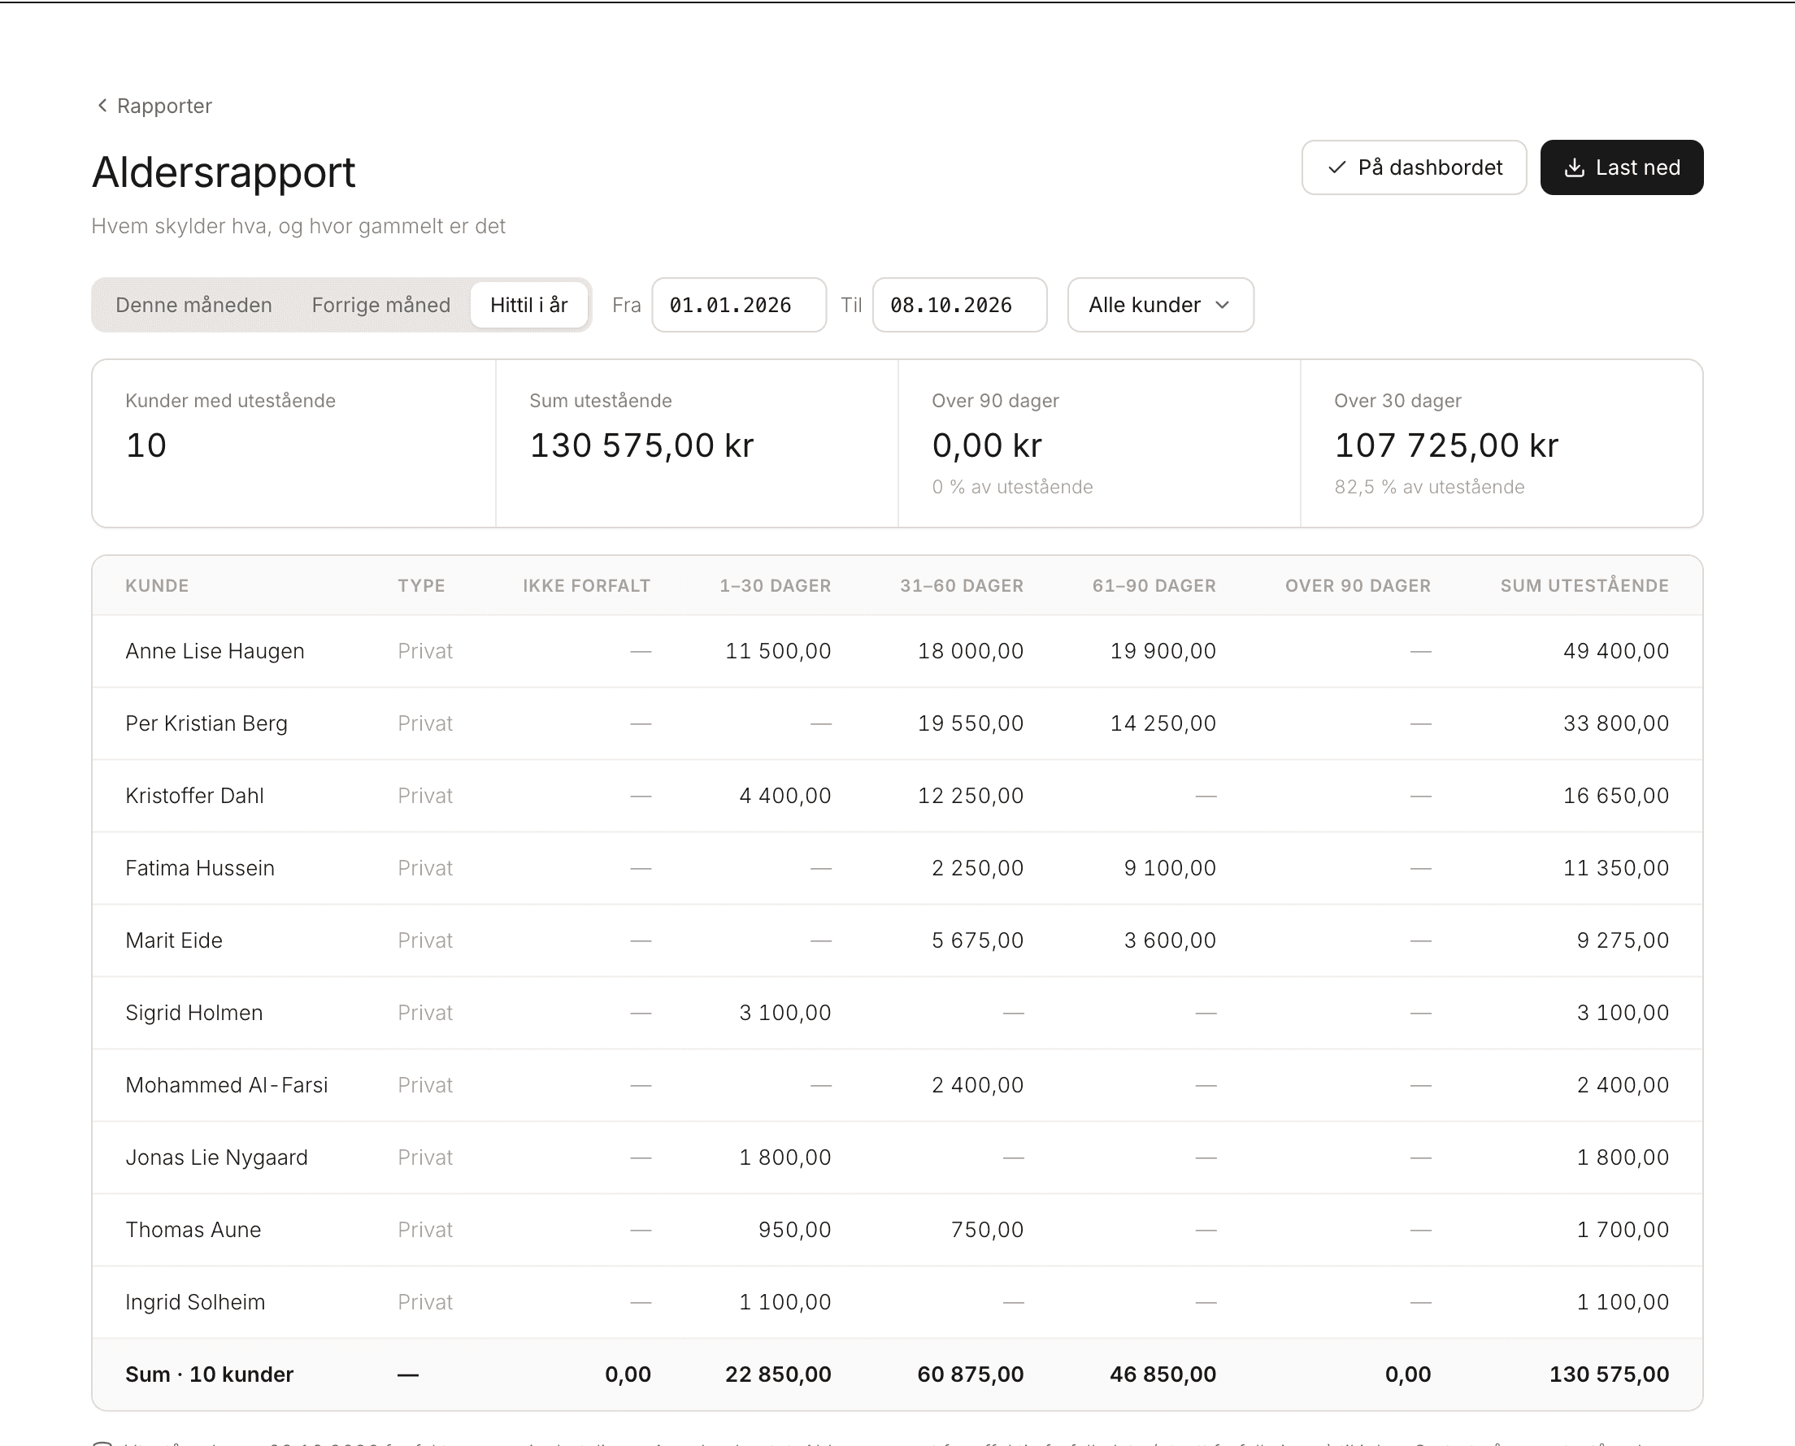
Task: Open customer row Per Kristian Berg
Action: pos(897,724)
